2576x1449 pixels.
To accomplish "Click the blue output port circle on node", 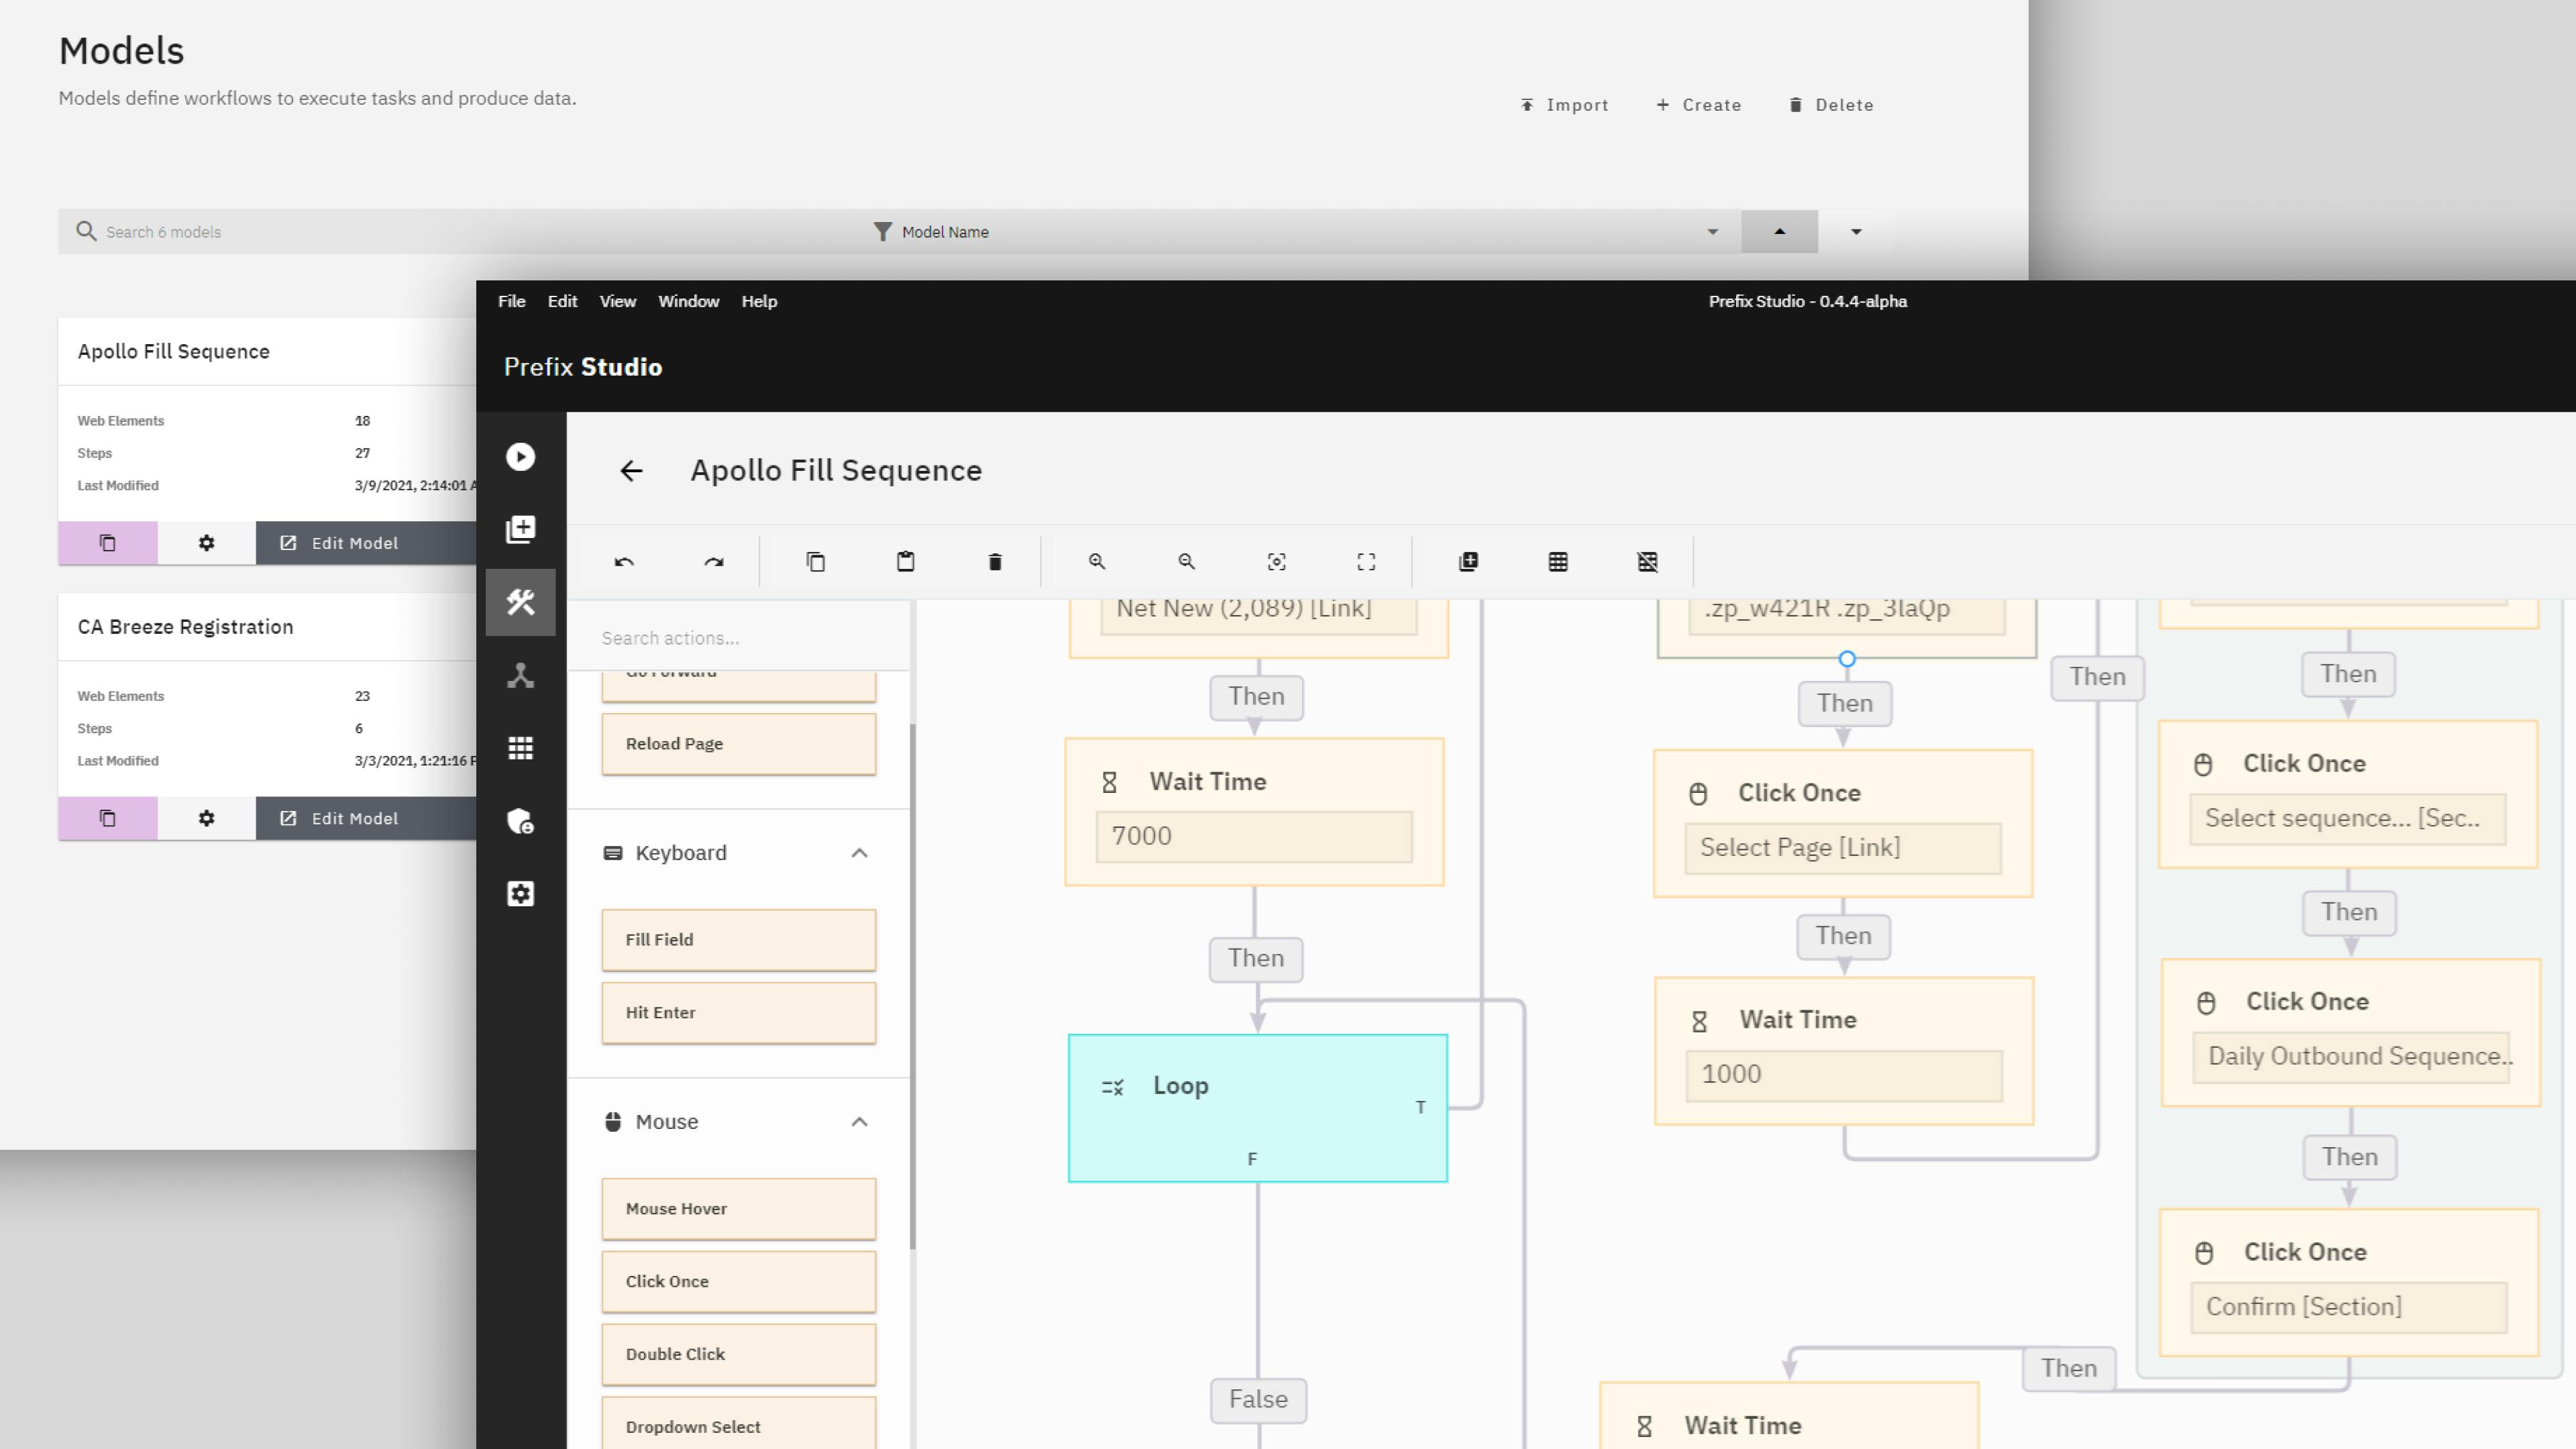I will tap(1847, 659).
